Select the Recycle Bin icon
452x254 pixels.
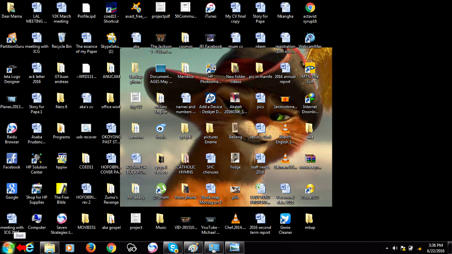62,40
